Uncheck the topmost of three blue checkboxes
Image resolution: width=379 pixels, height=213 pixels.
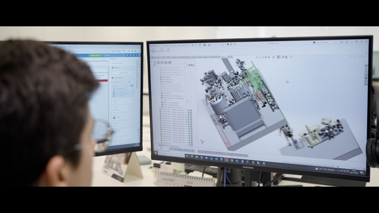(x=114, y=92)
